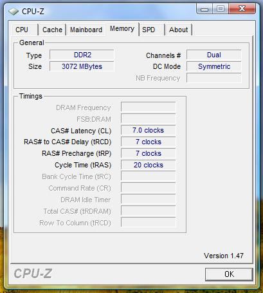
Task: Click the empty DRAM Idle Timer field
Action: 149,200
